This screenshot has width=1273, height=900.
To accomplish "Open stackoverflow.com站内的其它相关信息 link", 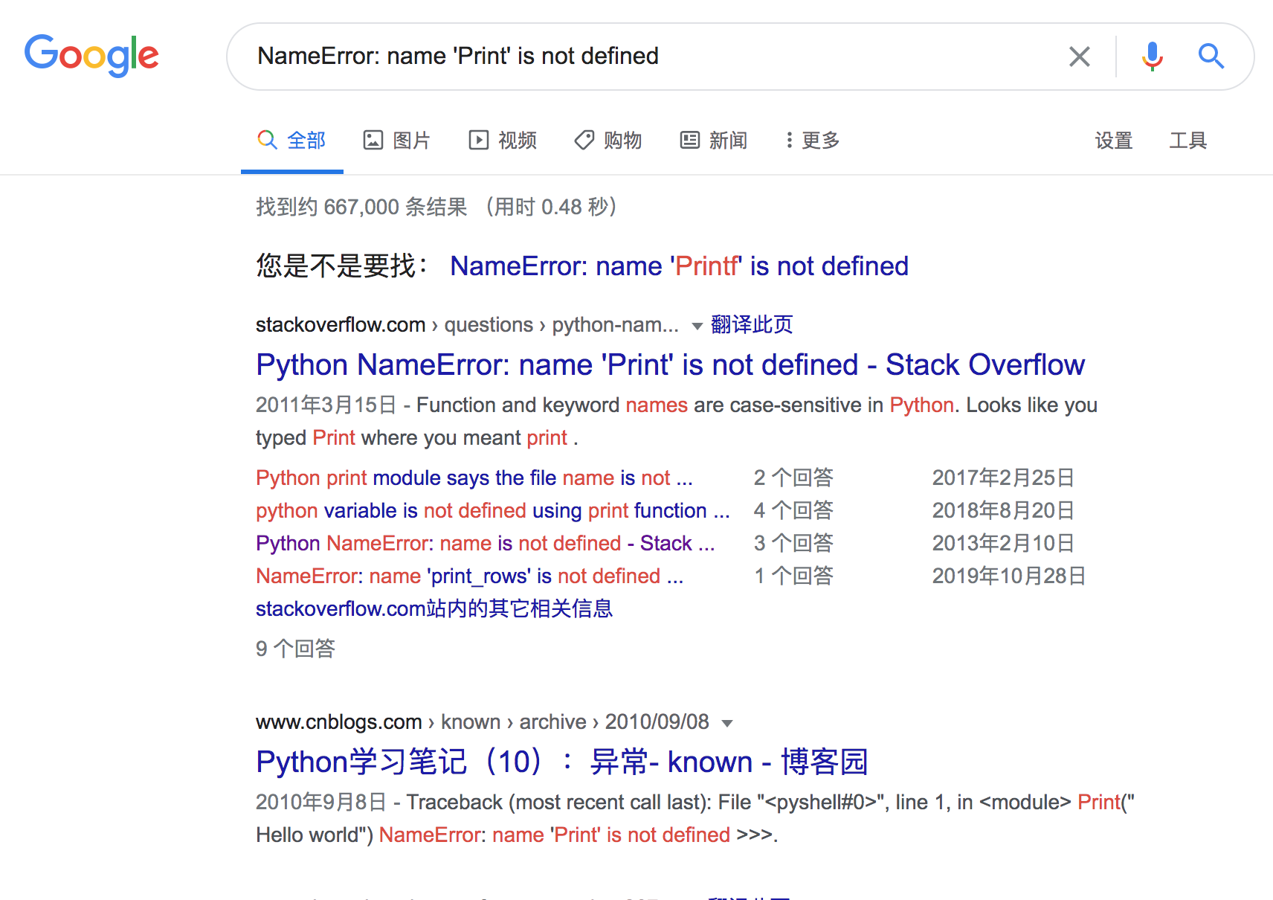I will (x=434, y=608).
